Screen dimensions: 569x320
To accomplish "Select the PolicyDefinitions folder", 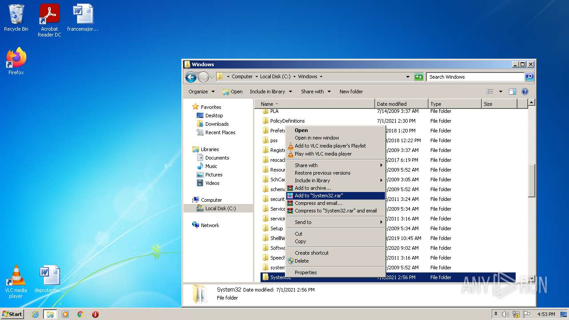I will [x=287, y=121].
